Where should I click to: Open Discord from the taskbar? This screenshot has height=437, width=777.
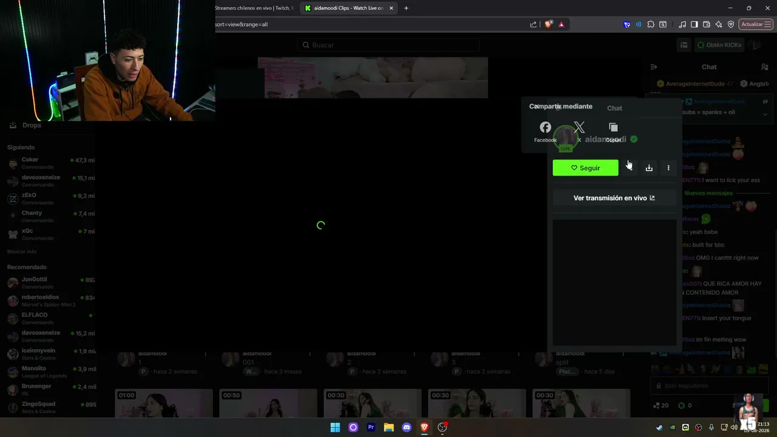pyautogui.click(x=407, y=427)
